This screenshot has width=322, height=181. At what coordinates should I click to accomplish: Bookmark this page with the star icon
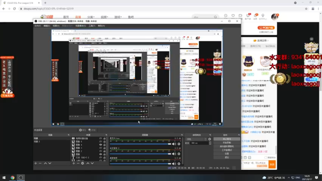click(306, 8)
